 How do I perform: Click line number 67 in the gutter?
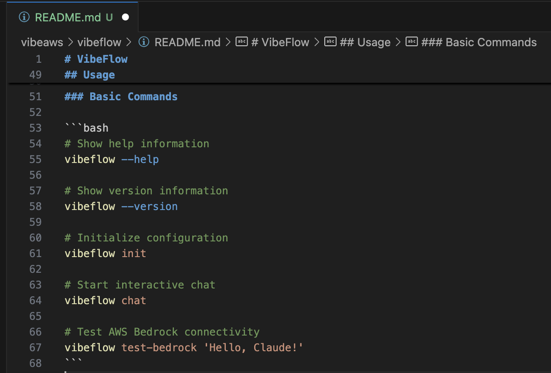coord(35,347)
